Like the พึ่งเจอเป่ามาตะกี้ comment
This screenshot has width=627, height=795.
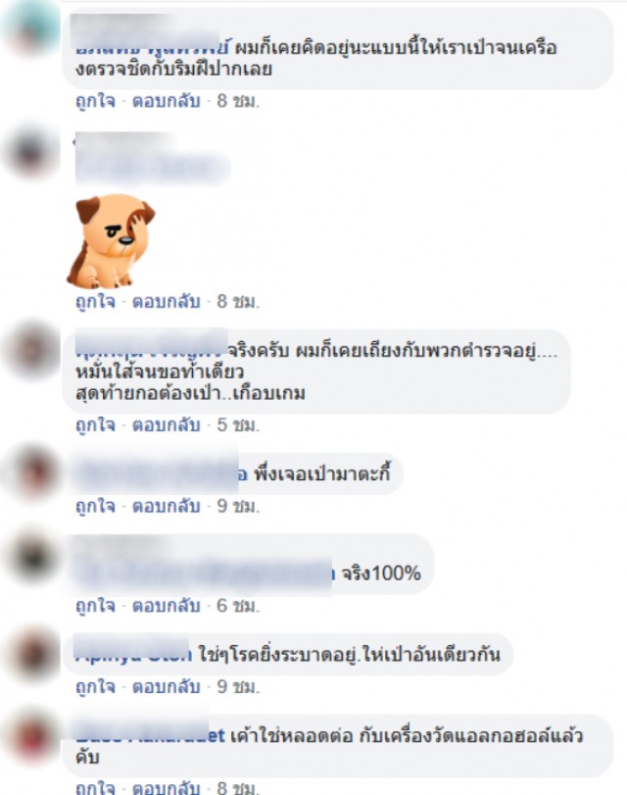pyautogui.click(x=95, y=506)
